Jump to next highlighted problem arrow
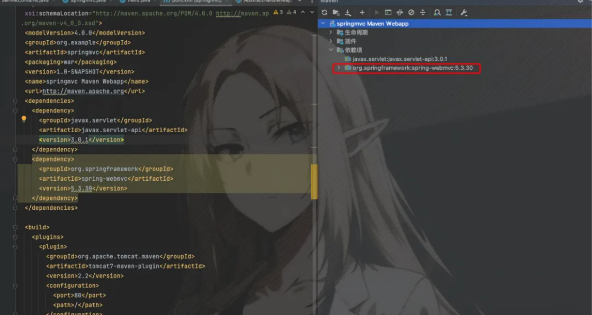The height and width of the screenshot is (315, 592). [x=312, y=12]
